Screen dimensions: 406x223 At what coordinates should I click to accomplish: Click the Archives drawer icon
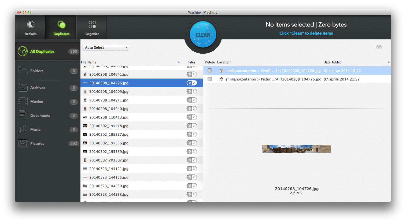click(x=23, y=88)
